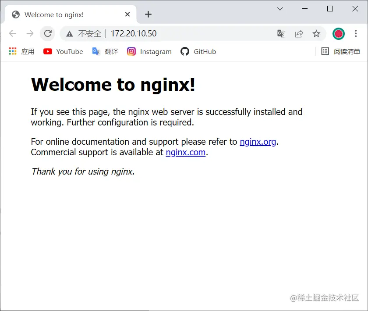Close the browser window
Screen dimensions: 368x311
pyautogui.click(x=355, y=9)
